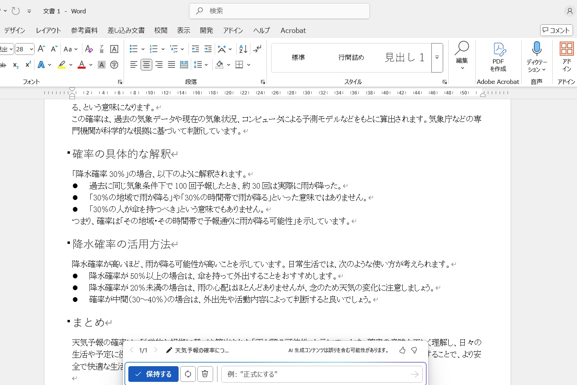Switch to the 校閲 ribbon tab
The image size is (577, 385).
pos(161,30)
